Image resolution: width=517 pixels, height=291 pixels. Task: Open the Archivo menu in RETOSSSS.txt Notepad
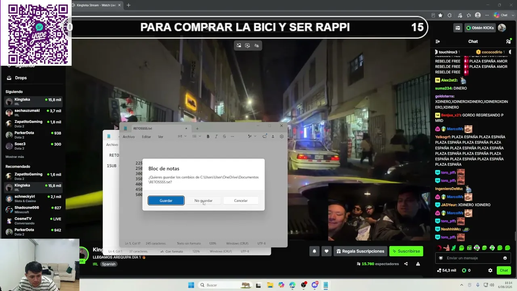[128, 137]
